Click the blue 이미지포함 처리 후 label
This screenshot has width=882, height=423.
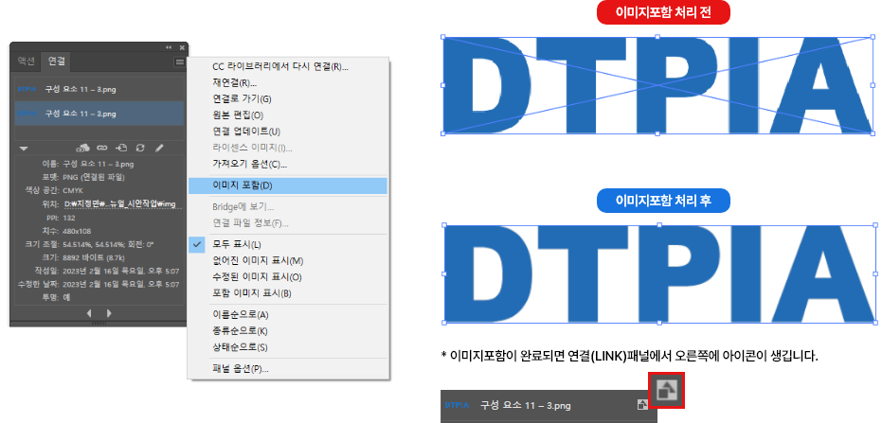tap(663, 201)
